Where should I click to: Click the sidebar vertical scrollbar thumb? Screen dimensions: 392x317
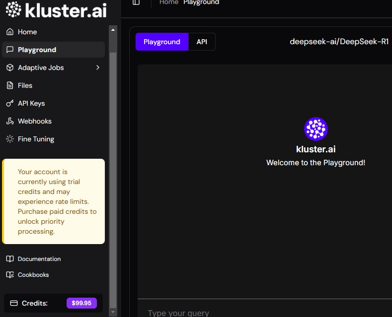[113, 180]
